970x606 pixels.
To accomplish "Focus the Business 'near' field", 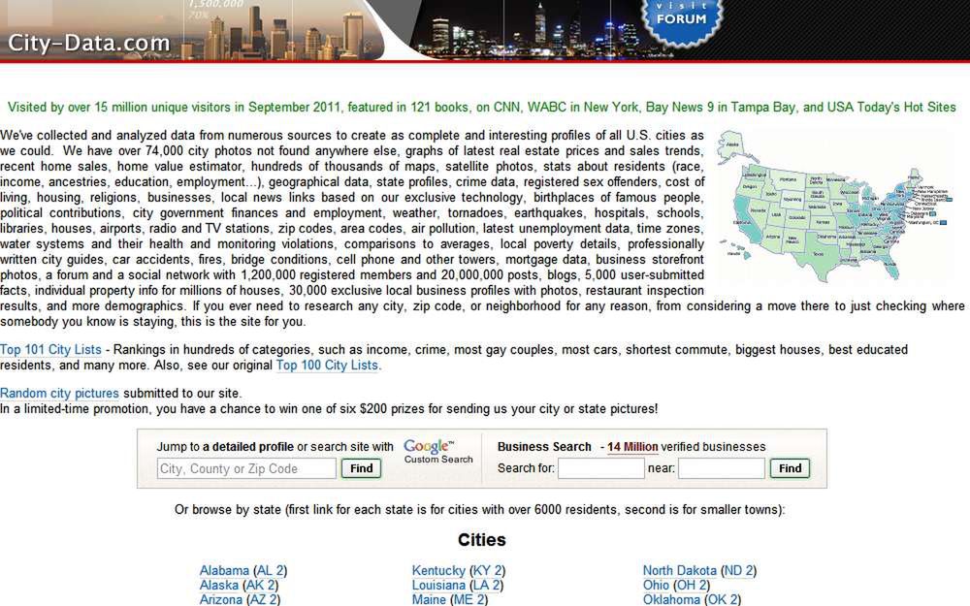I will click(722, 468).
